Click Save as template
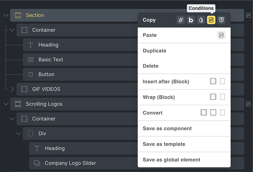 [x=164, y=144]
